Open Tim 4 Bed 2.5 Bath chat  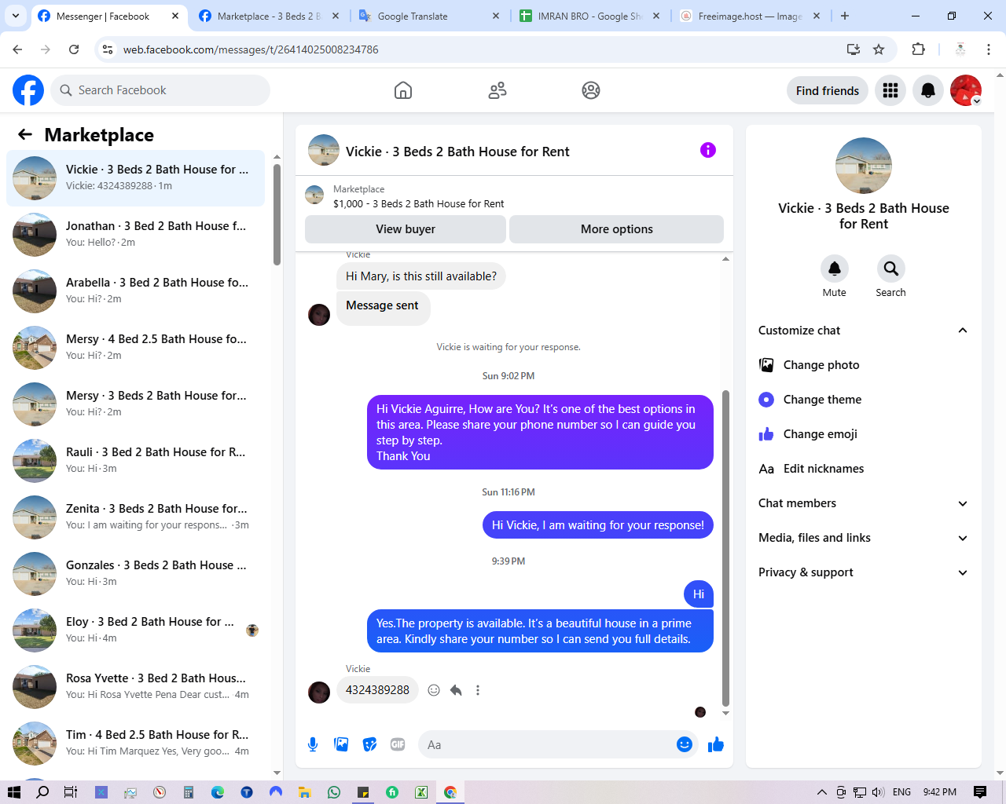pyautogui.click(x=136, y=744)
